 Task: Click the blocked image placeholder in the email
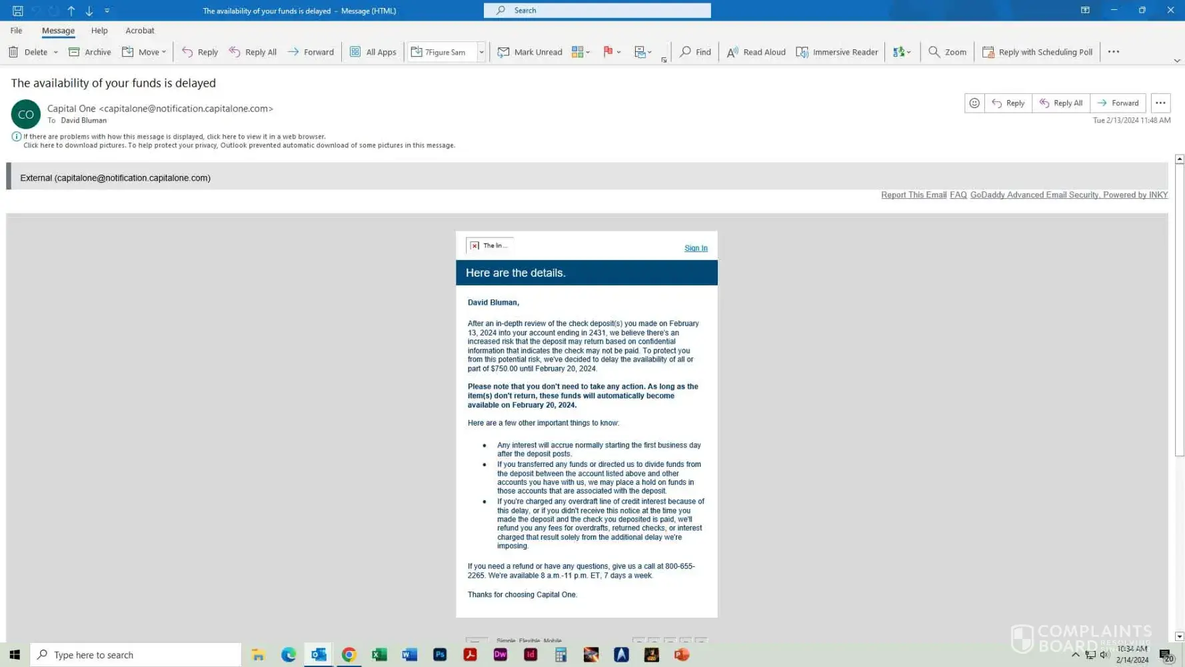click(490, 245)
